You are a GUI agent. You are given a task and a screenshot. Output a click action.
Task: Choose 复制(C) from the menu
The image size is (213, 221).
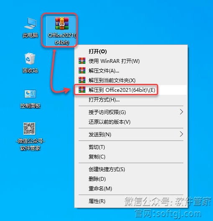[x=131, y=157]
